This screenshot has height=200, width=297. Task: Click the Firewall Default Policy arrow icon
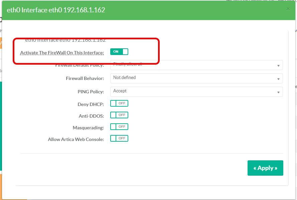[278, 66]
